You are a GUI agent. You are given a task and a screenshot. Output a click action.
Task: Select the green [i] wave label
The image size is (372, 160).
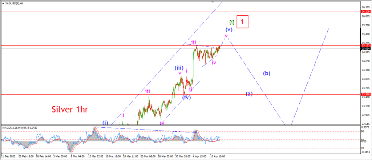click(x=232, y=22)
